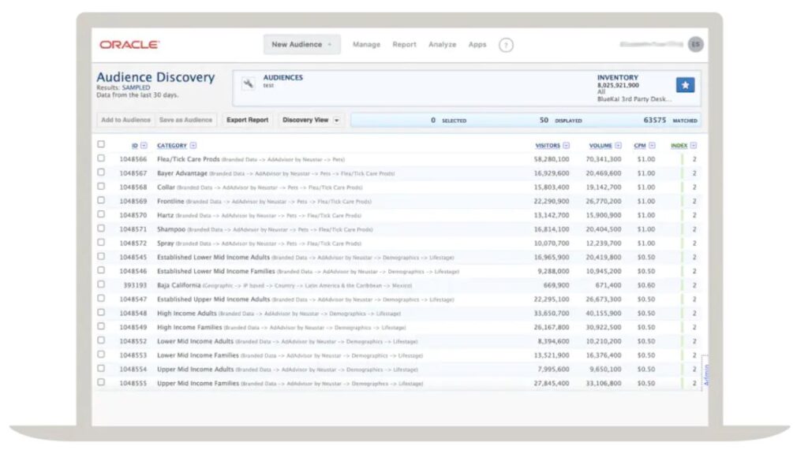The width and height of the screenshot is (808, 457).
Task: Open the help question mark icon
Action: (x=506, y=45)
